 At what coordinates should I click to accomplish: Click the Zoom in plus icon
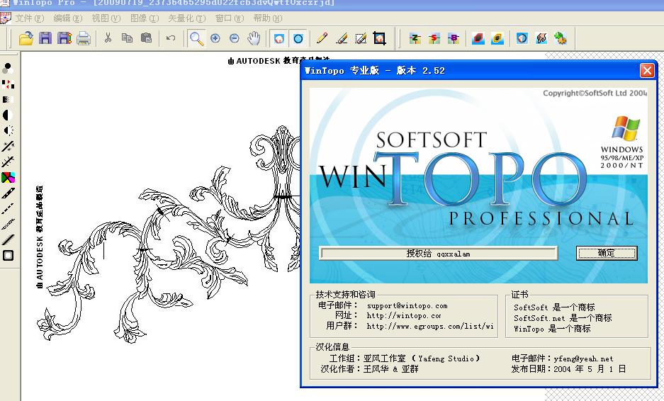pyautogui.click(x=215, y=38)
